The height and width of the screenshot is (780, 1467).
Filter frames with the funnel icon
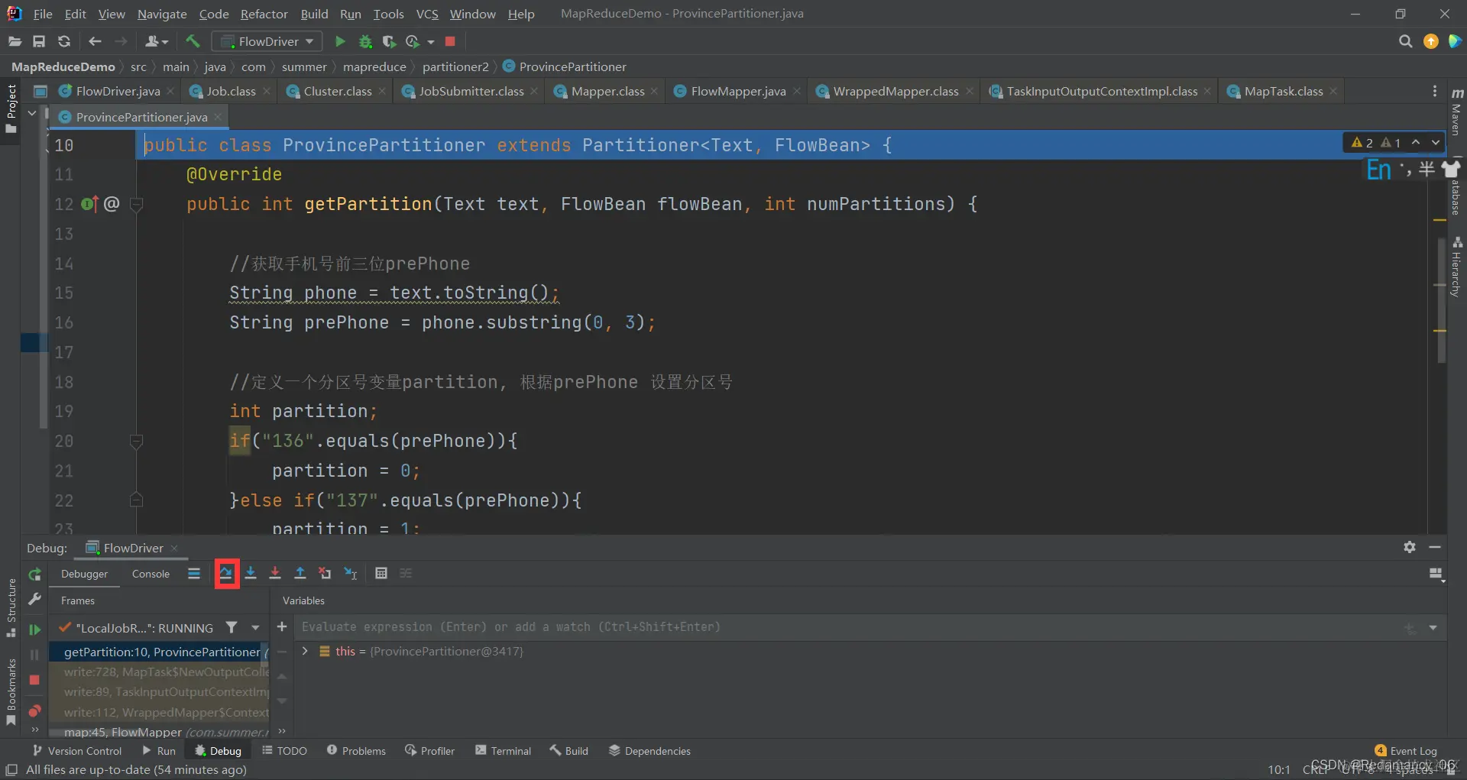(231, 627)
